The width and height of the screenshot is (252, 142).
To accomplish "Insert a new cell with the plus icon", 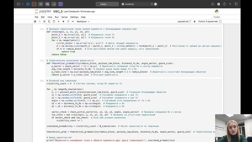I will pyautogui.click(x=40, y=21).
